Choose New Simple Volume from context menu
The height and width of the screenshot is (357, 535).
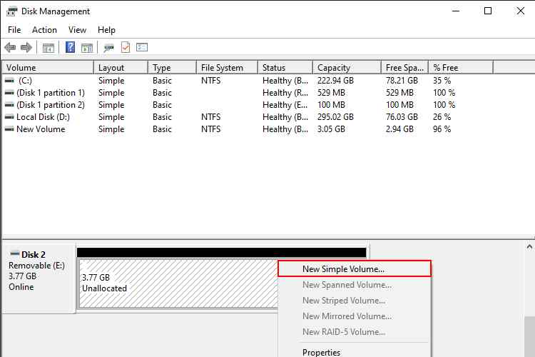343,269
